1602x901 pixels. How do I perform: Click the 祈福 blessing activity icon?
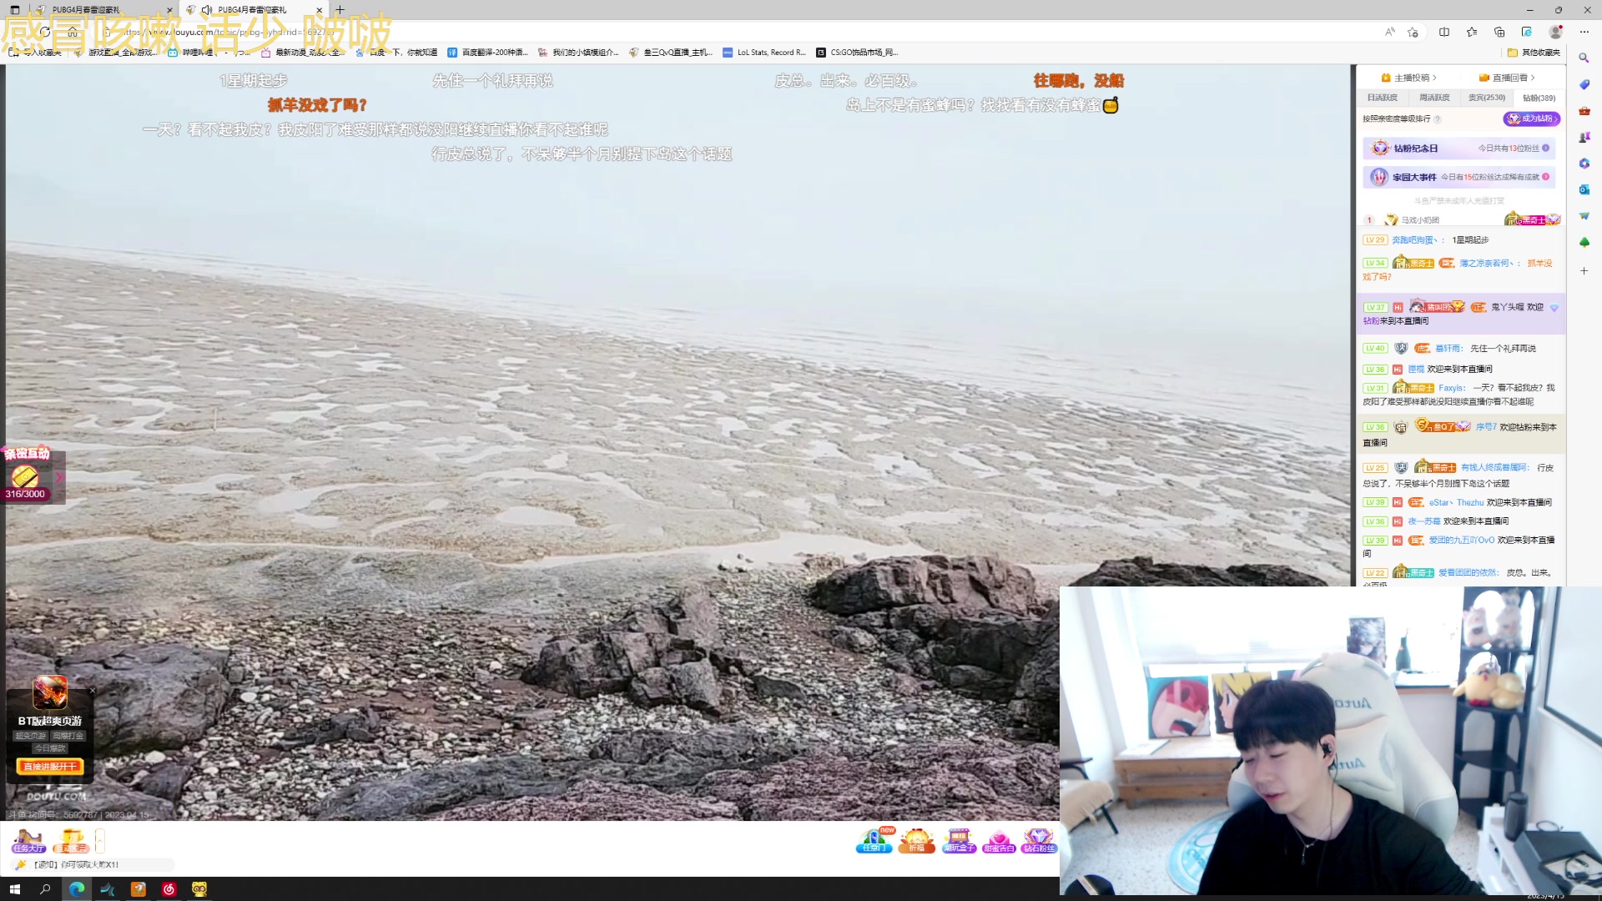tap(916, 840)
